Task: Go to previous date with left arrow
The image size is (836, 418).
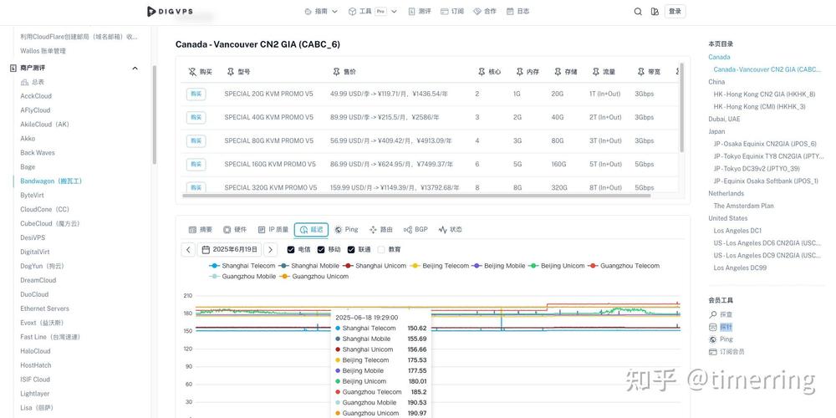Action: click(187, 249)
